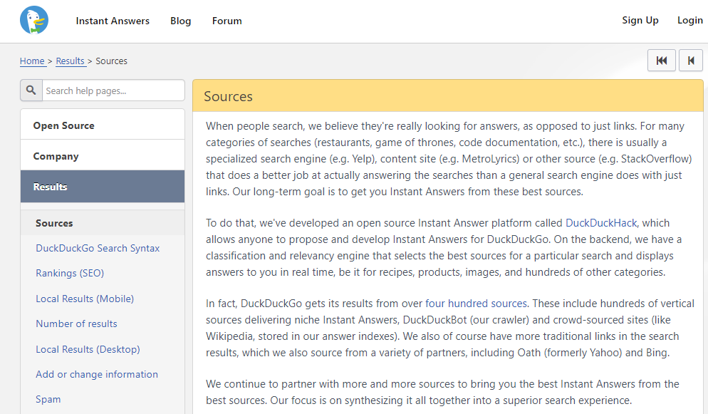Focus the Search help pages field

(x=113, y=90)
